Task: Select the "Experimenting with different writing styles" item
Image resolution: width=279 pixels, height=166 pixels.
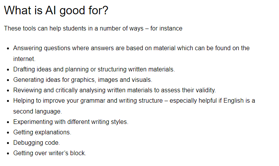Action: (71, 122)
